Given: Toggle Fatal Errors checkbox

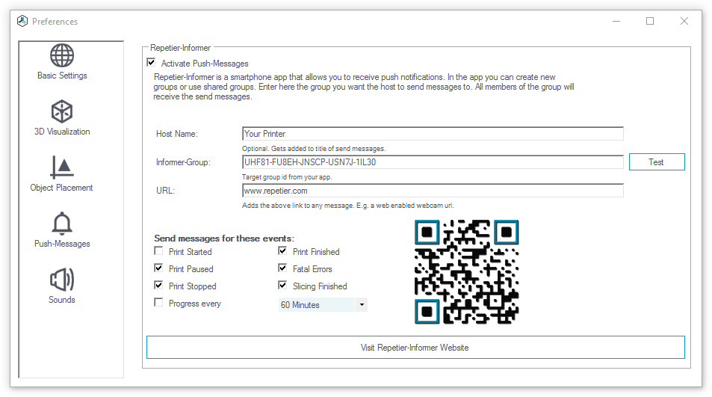Looking at the screenshot, I should point(282,268).
